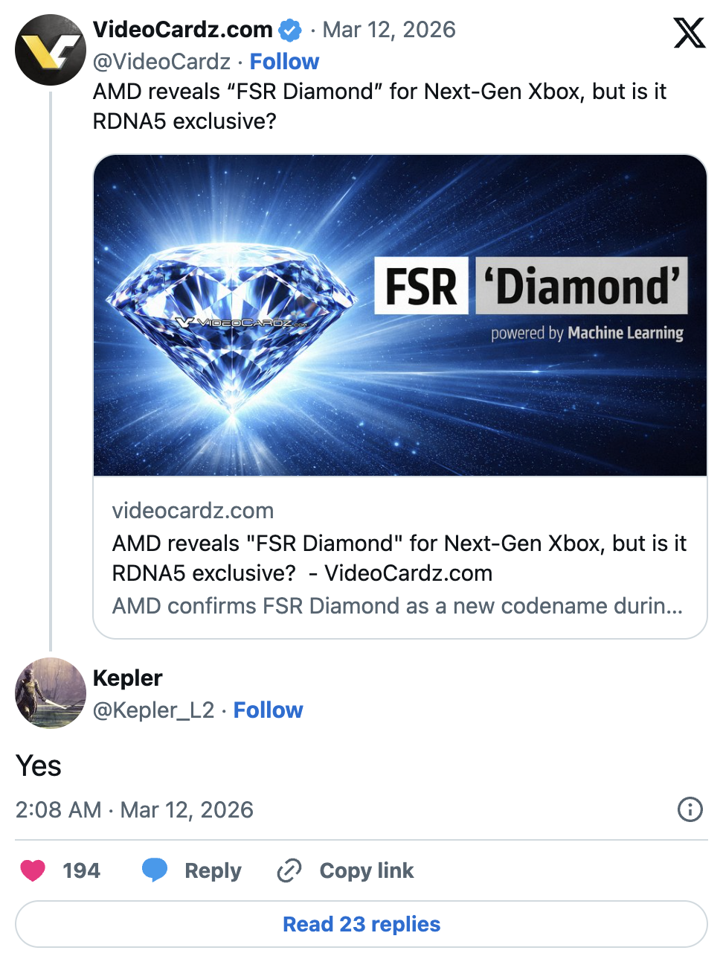Viewport: 723px width, 962px height.
Task: Click the VideoCardz.com display name
Action: coord(183,30)
